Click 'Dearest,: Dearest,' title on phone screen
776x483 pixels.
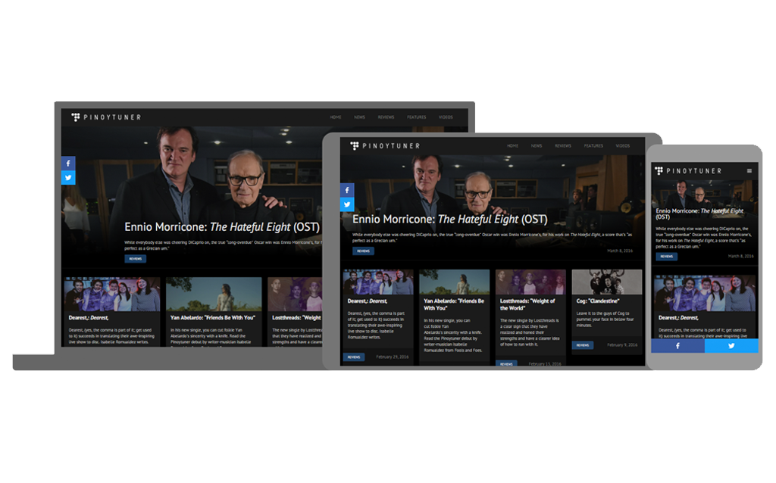(678, 318)
